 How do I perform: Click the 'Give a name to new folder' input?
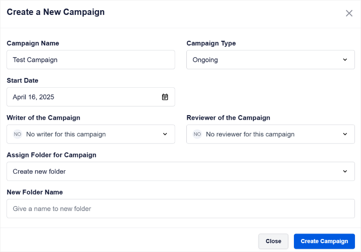click(x=181, y=208)
